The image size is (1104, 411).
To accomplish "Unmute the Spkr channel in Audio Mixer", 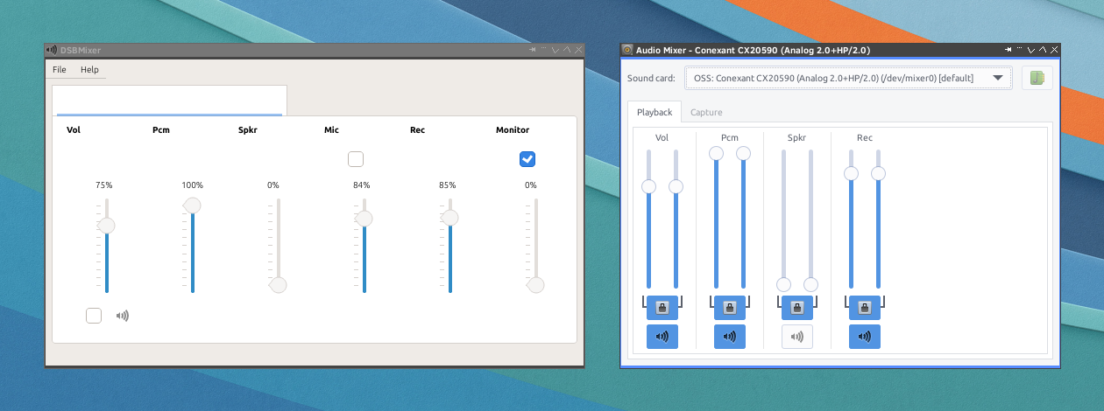I will point(796,337).
